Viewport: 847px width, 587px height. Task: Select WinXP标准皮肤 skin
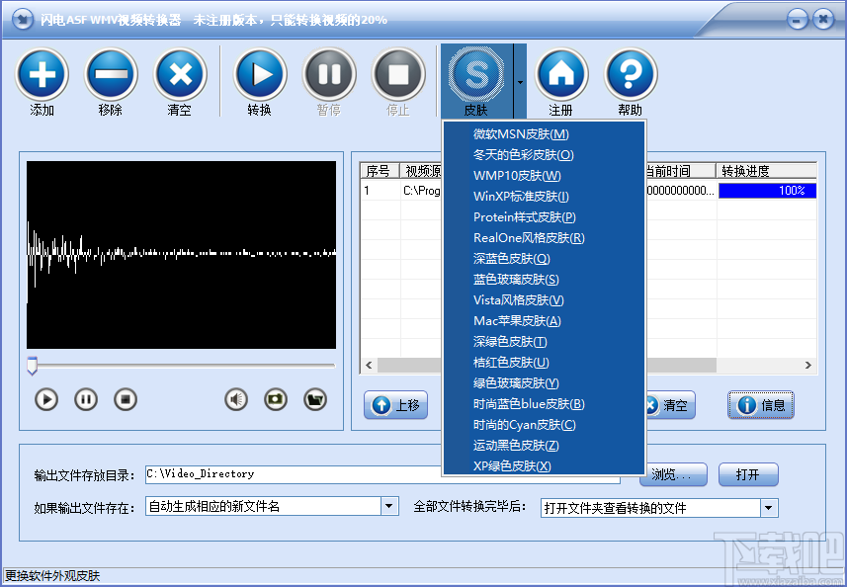[544, 196]
